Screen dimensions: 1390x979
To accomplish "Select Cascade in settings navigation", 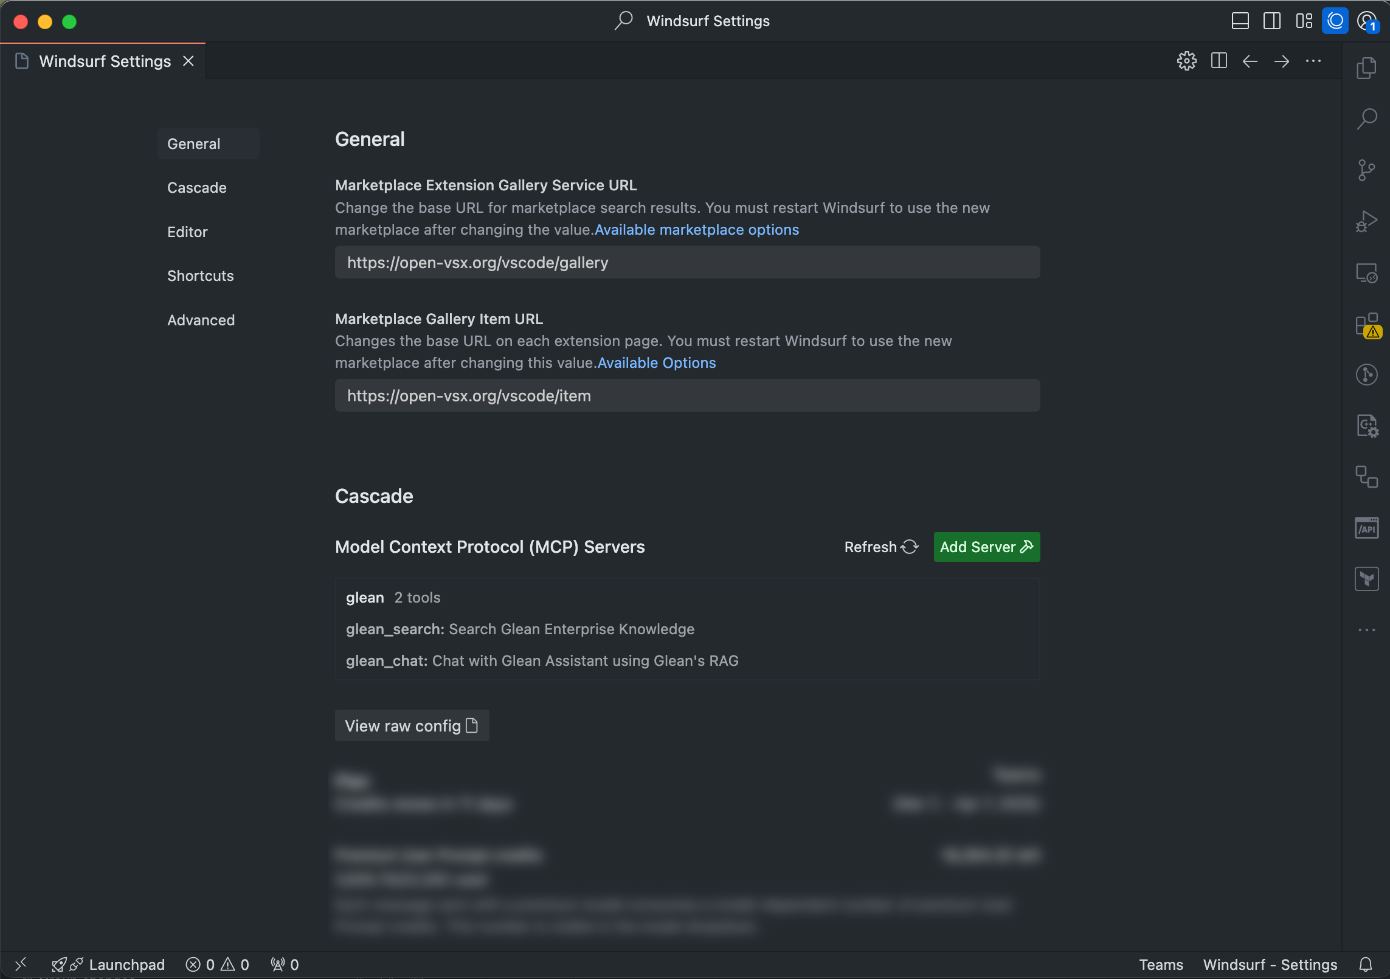I will 196,188.
